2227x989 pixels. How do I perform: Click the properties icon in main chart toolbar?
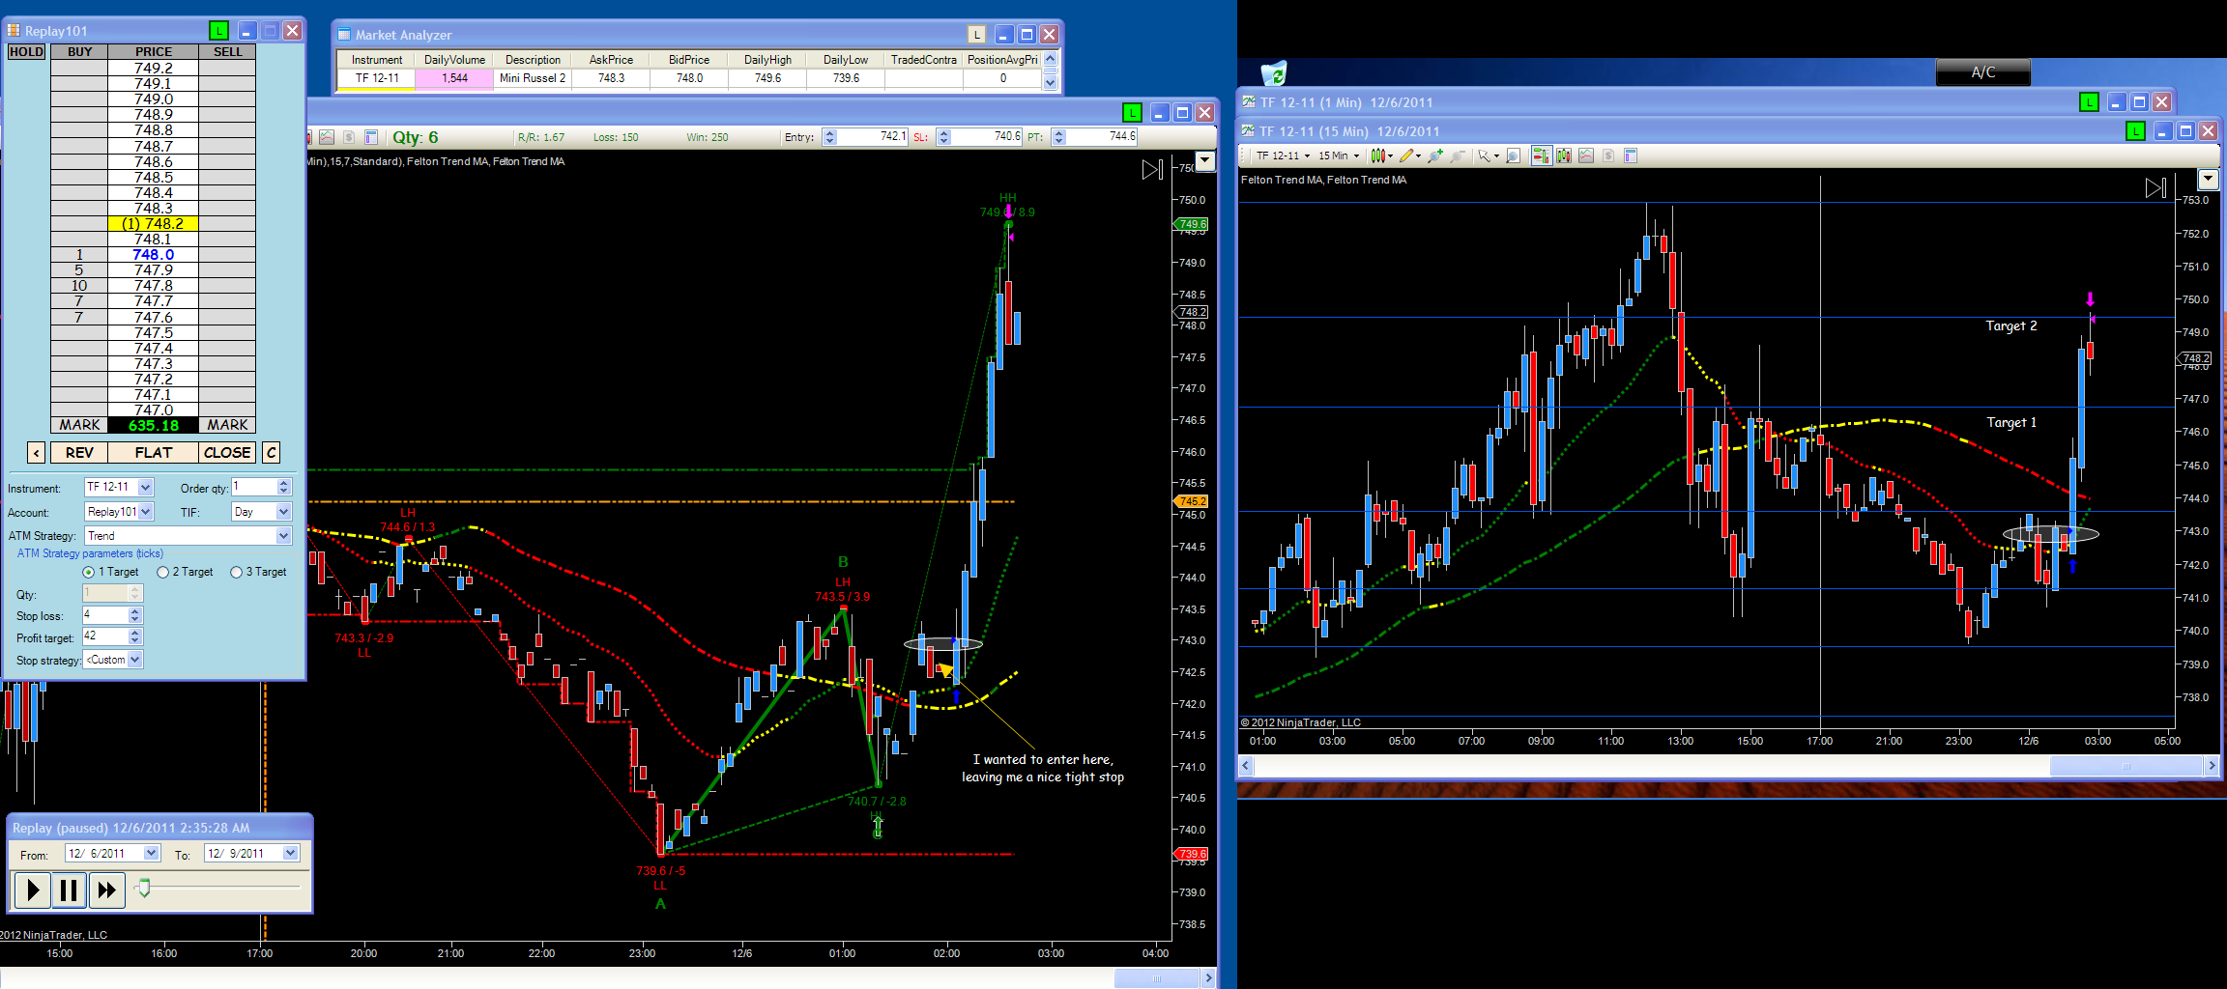click(x=371, y=137)
